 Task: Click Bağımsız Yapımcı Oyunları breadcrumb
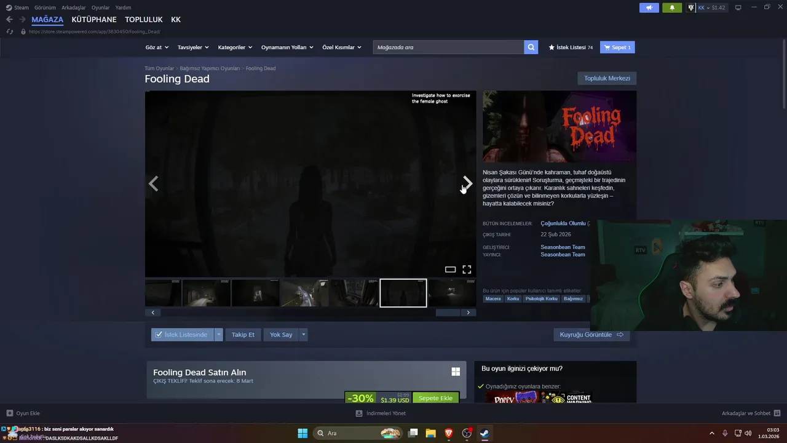[210, 68]
